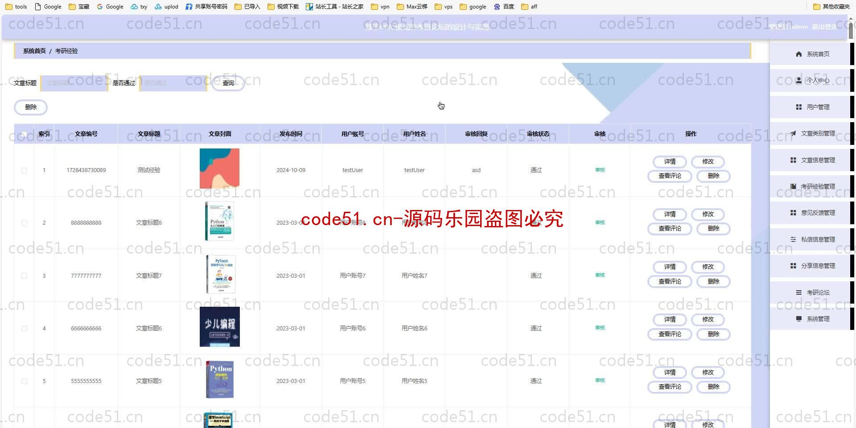Image resolution: width=856 pixels, height=428 pixels.
Task: Click 详情 for the 测试经验 row
Action: point(670,161)
